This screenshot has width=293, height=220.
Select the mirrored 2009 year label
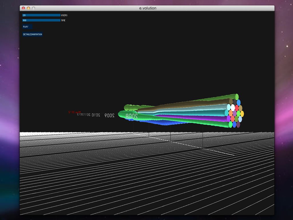click(x=110, y=115)
